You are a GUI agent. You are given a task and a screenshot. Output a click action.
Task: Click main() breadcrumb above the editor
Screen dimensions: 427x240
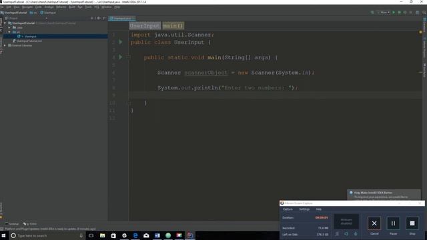pyautogui.click(x=173, y=26)
